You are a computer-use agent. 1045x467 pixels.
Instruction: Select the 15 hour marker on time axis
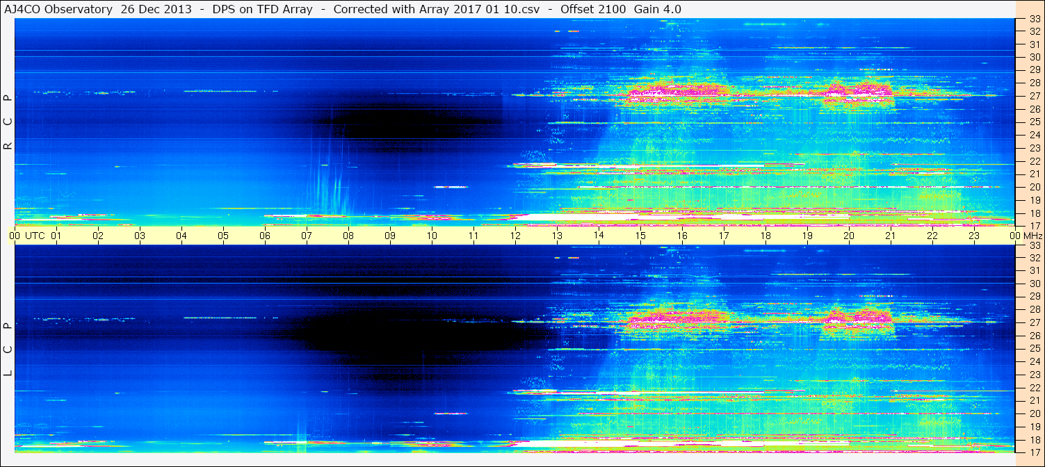(640, 236)
